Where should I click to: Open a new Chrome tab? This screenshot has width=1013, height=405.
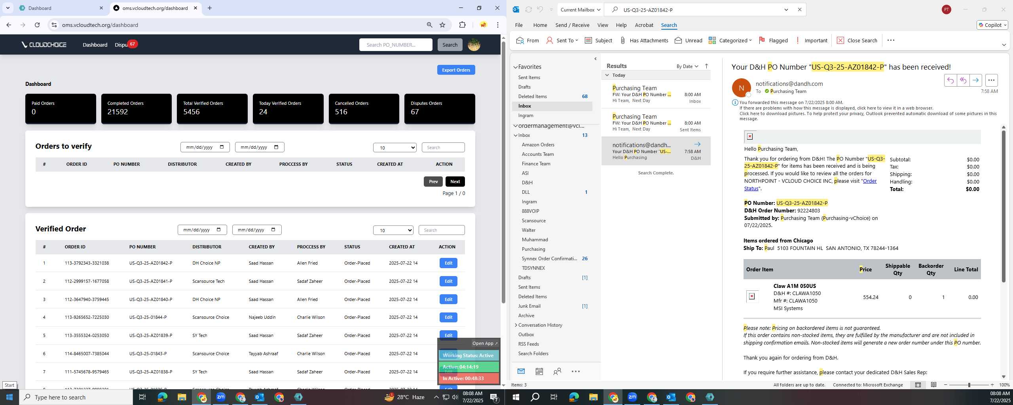coord(210,8)
